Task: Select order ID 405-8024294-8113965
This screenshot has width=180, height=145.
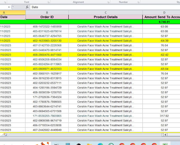Action: [x=47, y=64]
